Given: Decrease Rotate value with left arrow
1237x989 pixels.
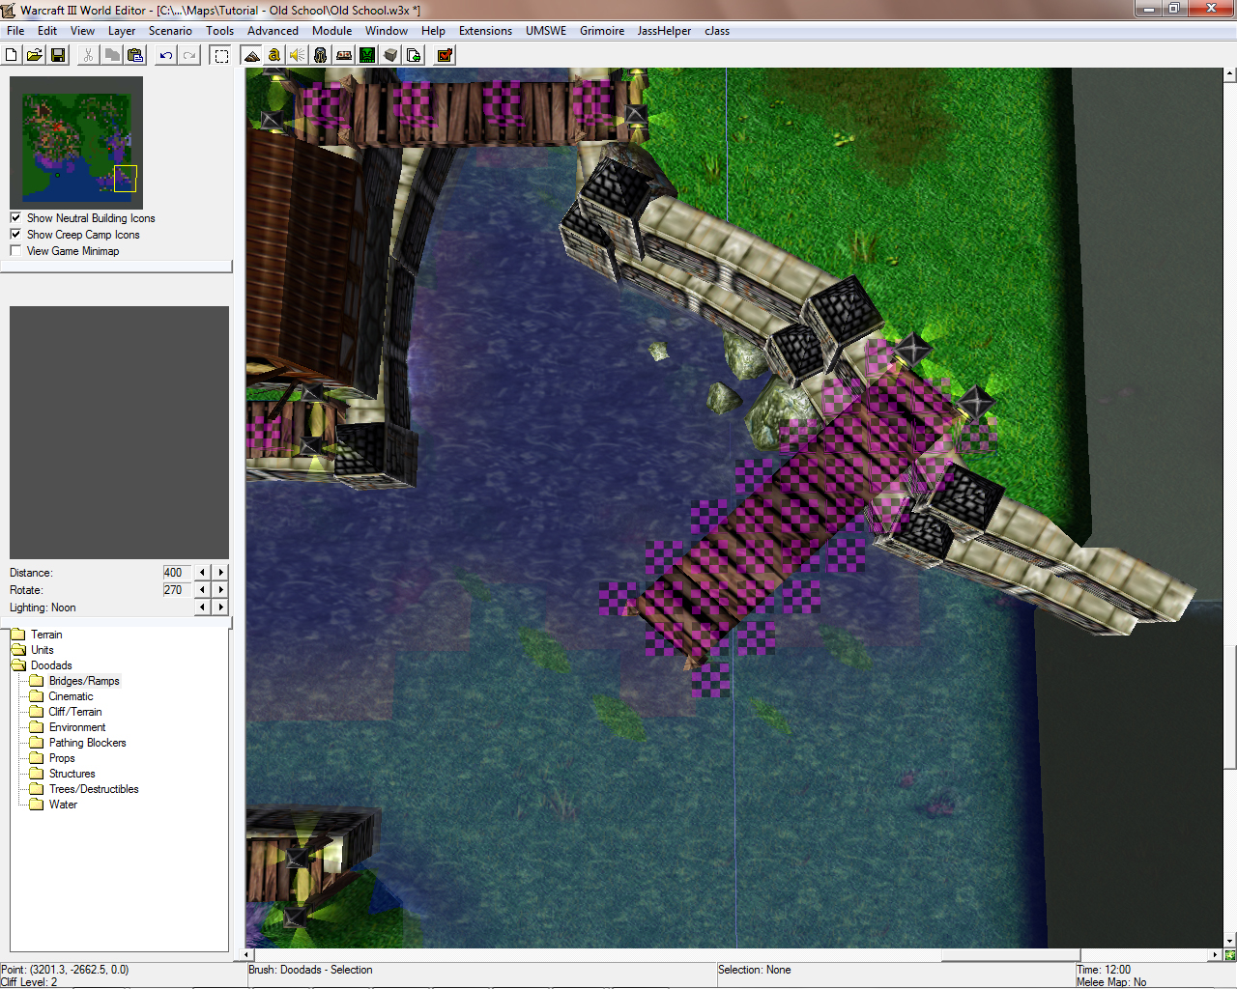Looking at the screenshot, I should click(x=202, y=590).
